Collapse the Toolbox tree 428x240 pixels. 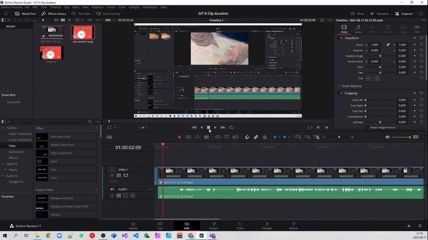tap(3, 128)
